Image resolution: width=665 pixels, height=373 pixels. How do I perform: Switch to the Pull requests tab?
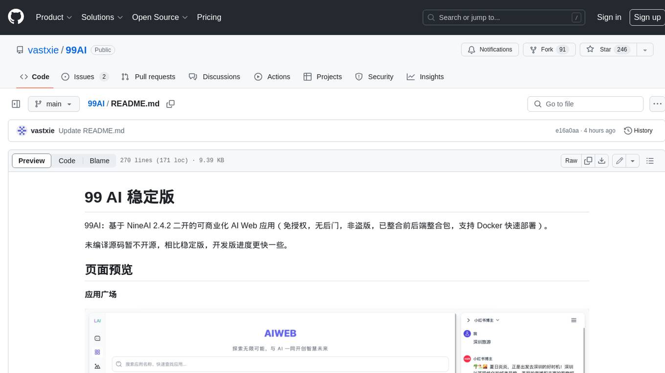click(148, 77)
